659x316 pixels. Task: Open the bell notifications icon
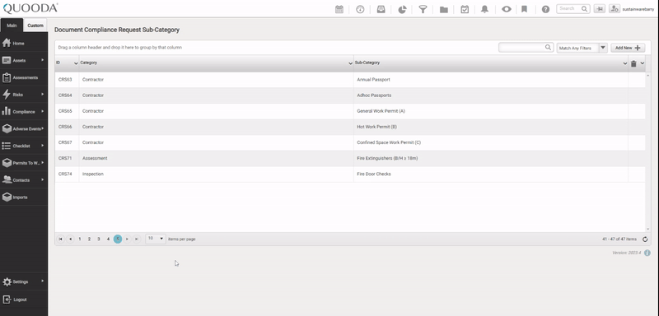[x=484, y=9]
